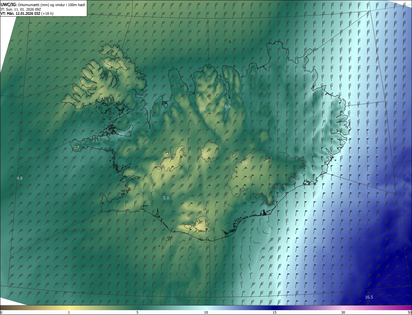Click the 5.0 value label on map
The image size is (412, 315).
click(x=166, y=198)
